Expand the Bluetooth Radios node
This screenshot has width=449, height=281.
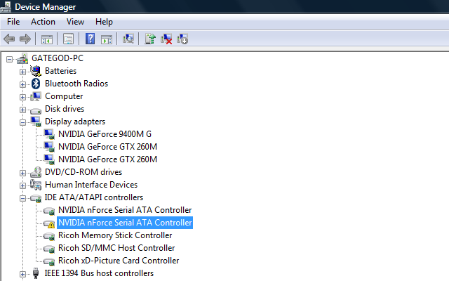point(22,84)
